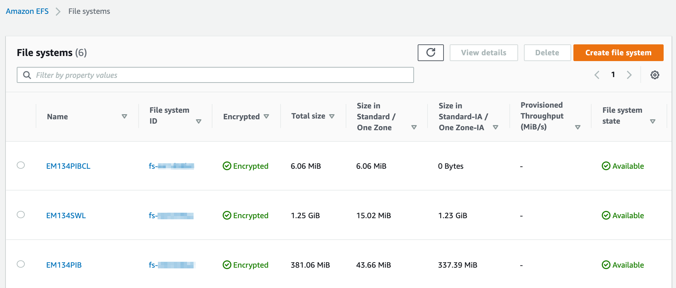Sort by File system ID arrow
676x288 pixels.
click(x=199, y=121)
